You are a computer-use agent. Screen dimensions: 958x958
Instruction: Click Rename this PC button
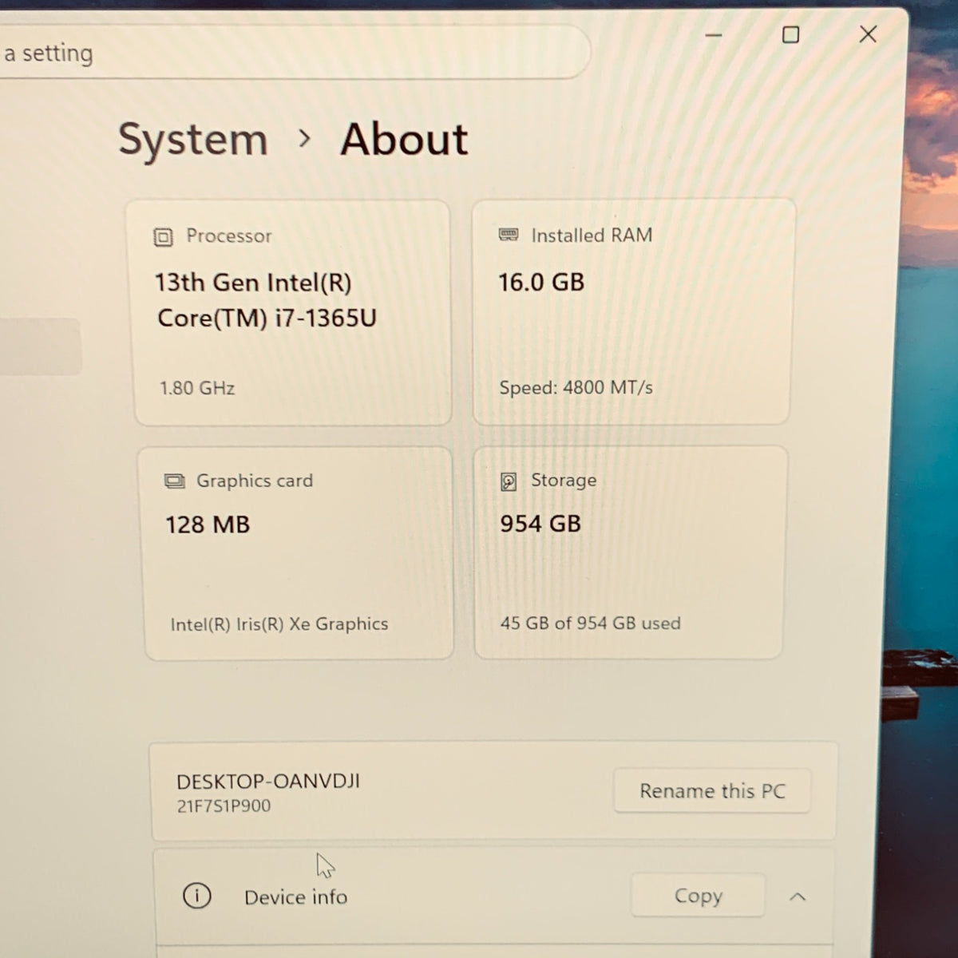point(712,790)
